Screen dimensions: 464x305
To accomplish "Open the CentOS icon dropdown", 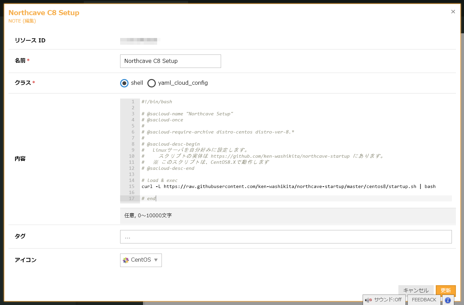I will 141,260.
